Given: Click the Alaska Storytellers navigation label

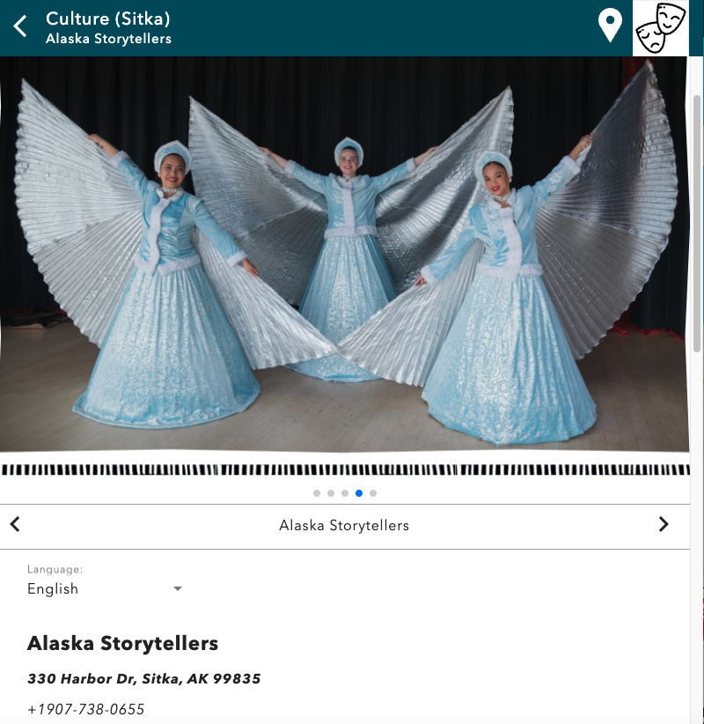Looking at the screenshot, I should tap(344, 526).
